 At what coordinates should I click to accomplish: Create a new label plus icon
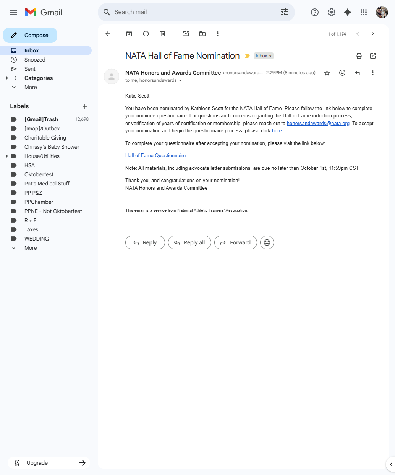[x=85, y=106]
